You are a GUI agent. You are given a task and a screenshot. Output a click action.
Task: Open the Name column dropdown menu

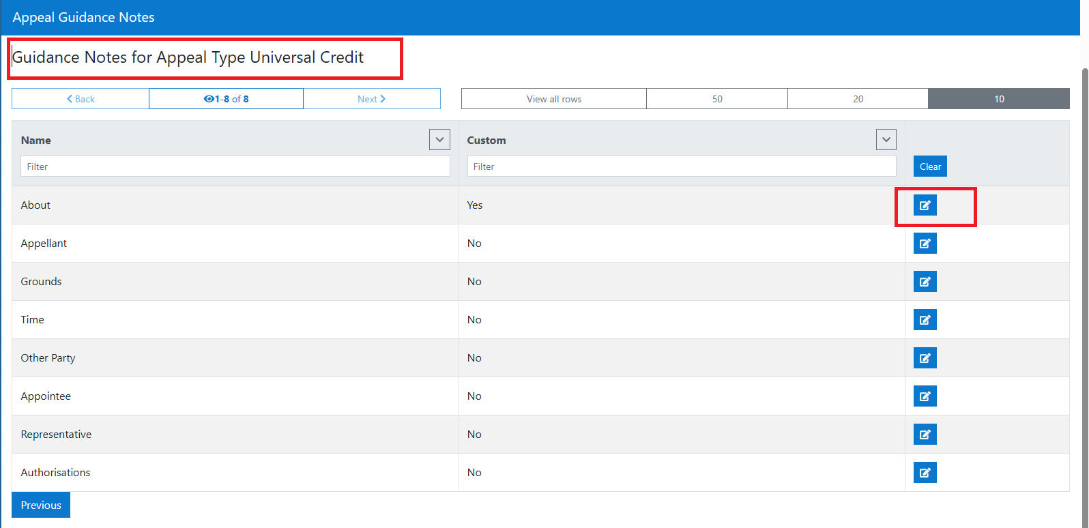[x=440, y=140]
